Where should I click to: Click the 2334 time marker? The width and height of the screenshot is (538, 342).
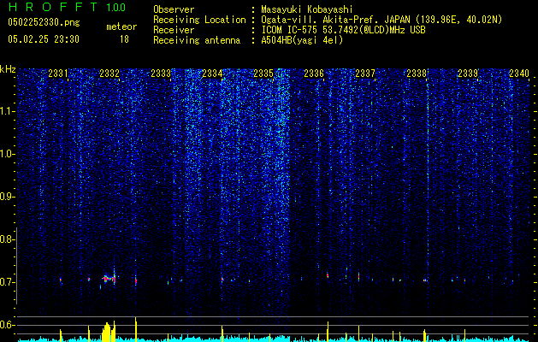click(212, 73)
